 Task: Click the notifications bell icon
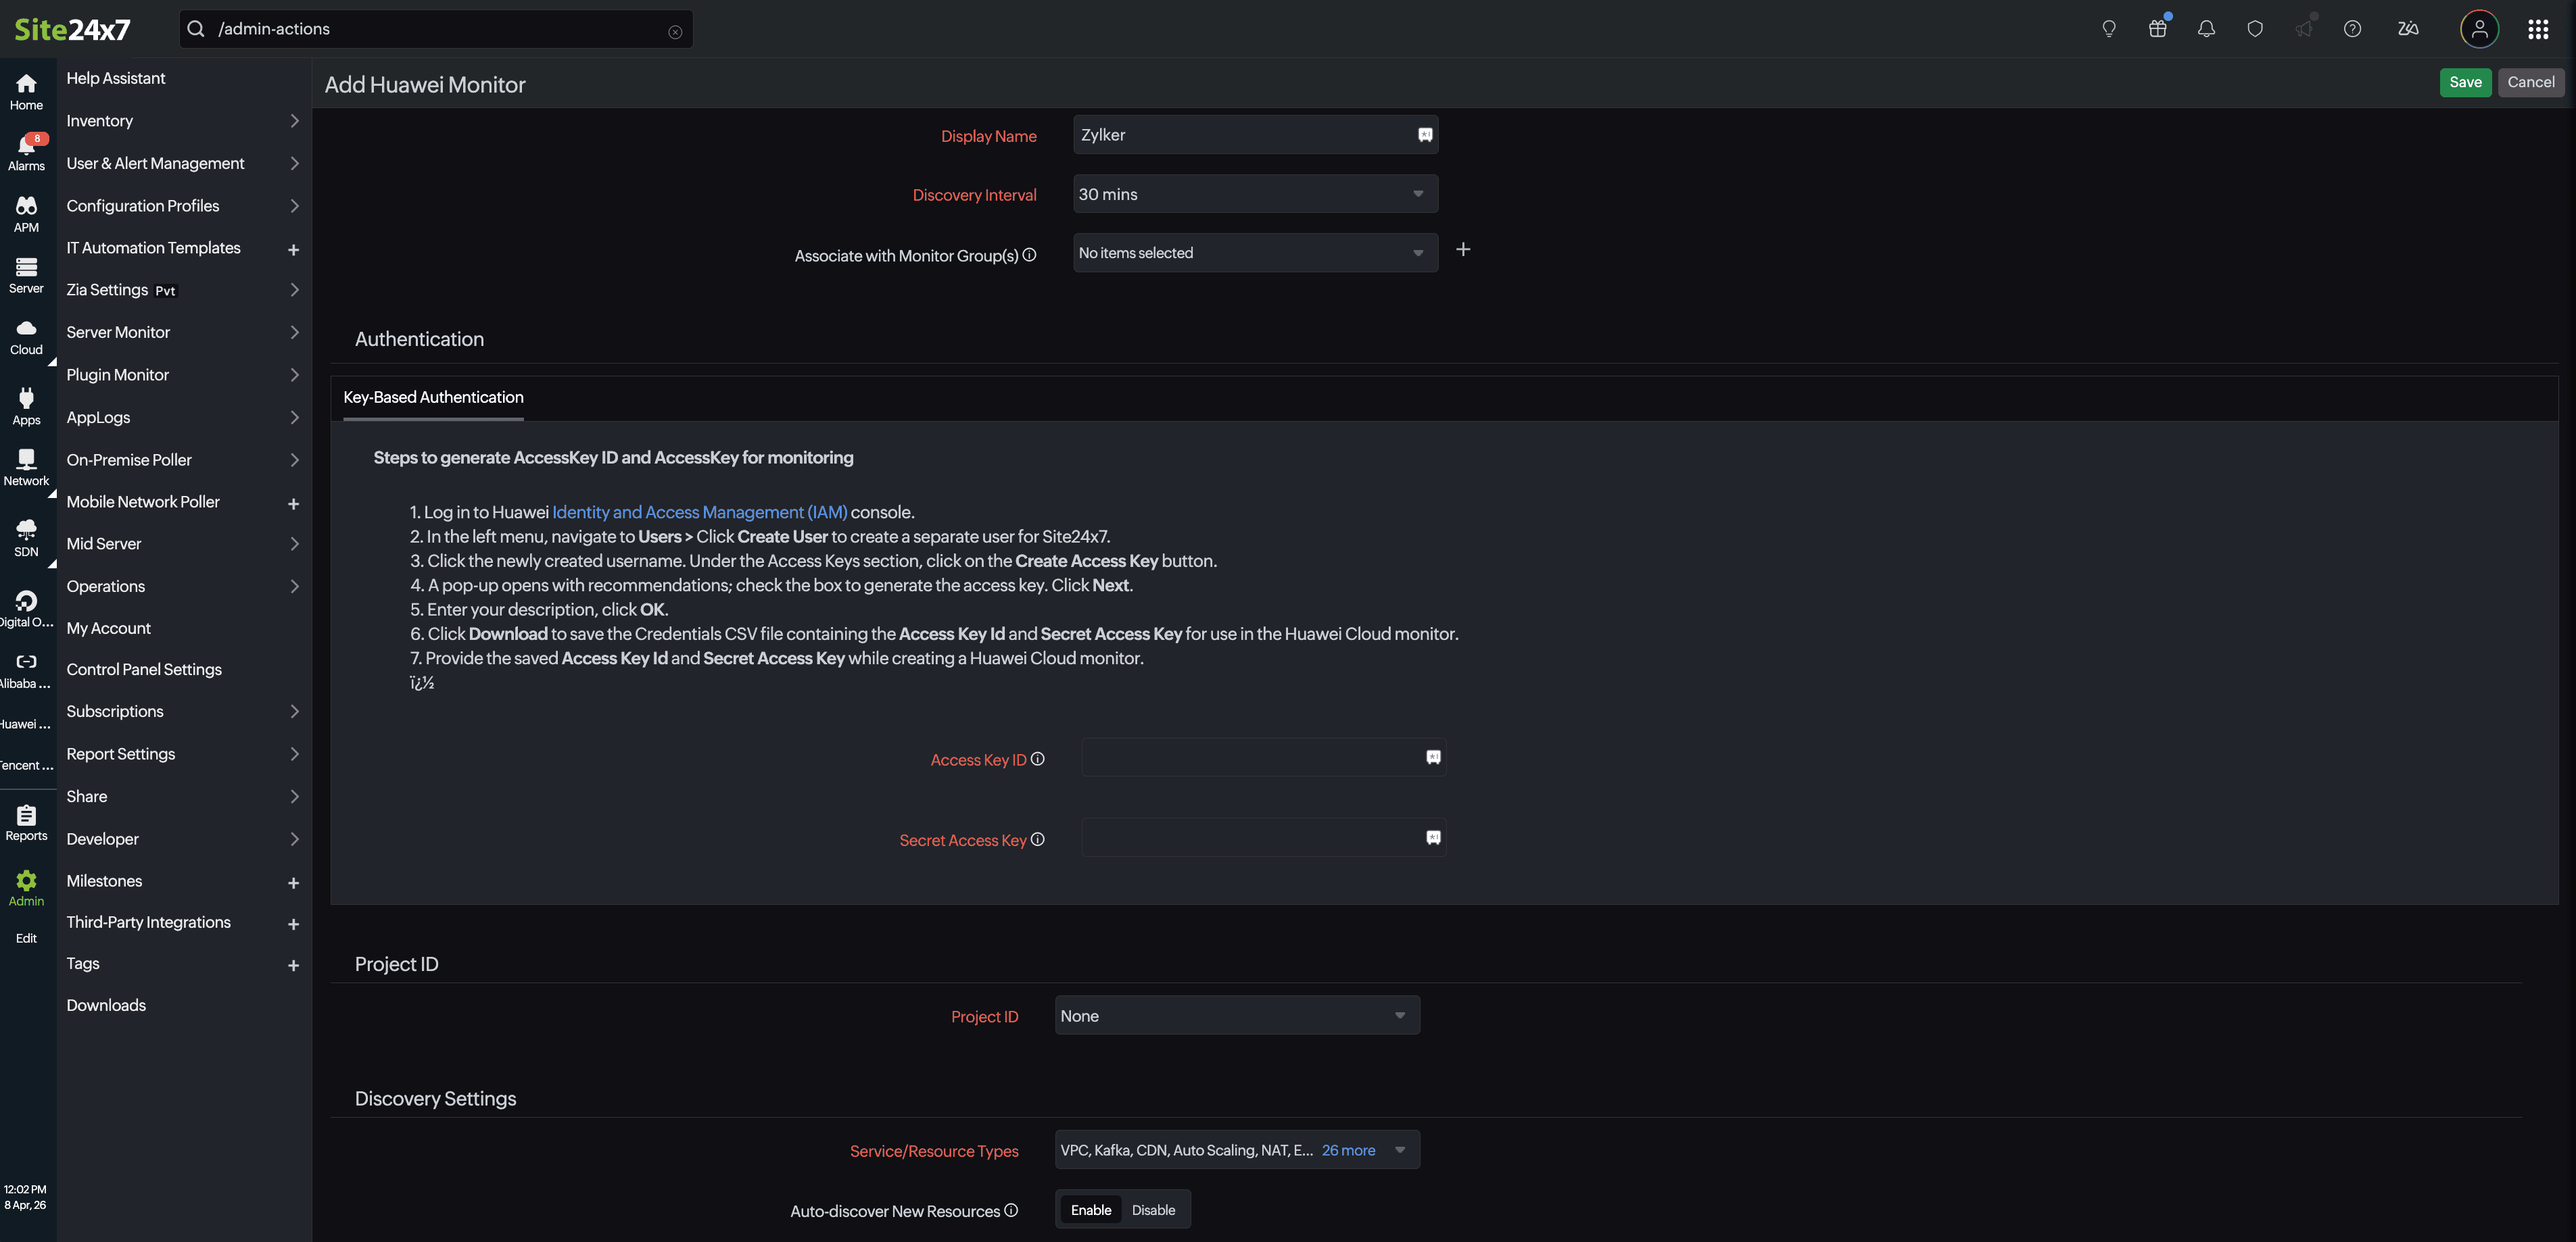pos(2206,29)
